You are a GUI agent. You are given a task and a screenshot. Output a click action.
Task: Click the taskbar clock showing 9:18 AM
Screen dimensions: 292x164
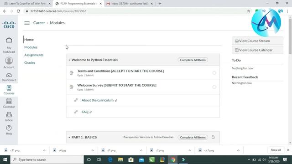[273, 159]
